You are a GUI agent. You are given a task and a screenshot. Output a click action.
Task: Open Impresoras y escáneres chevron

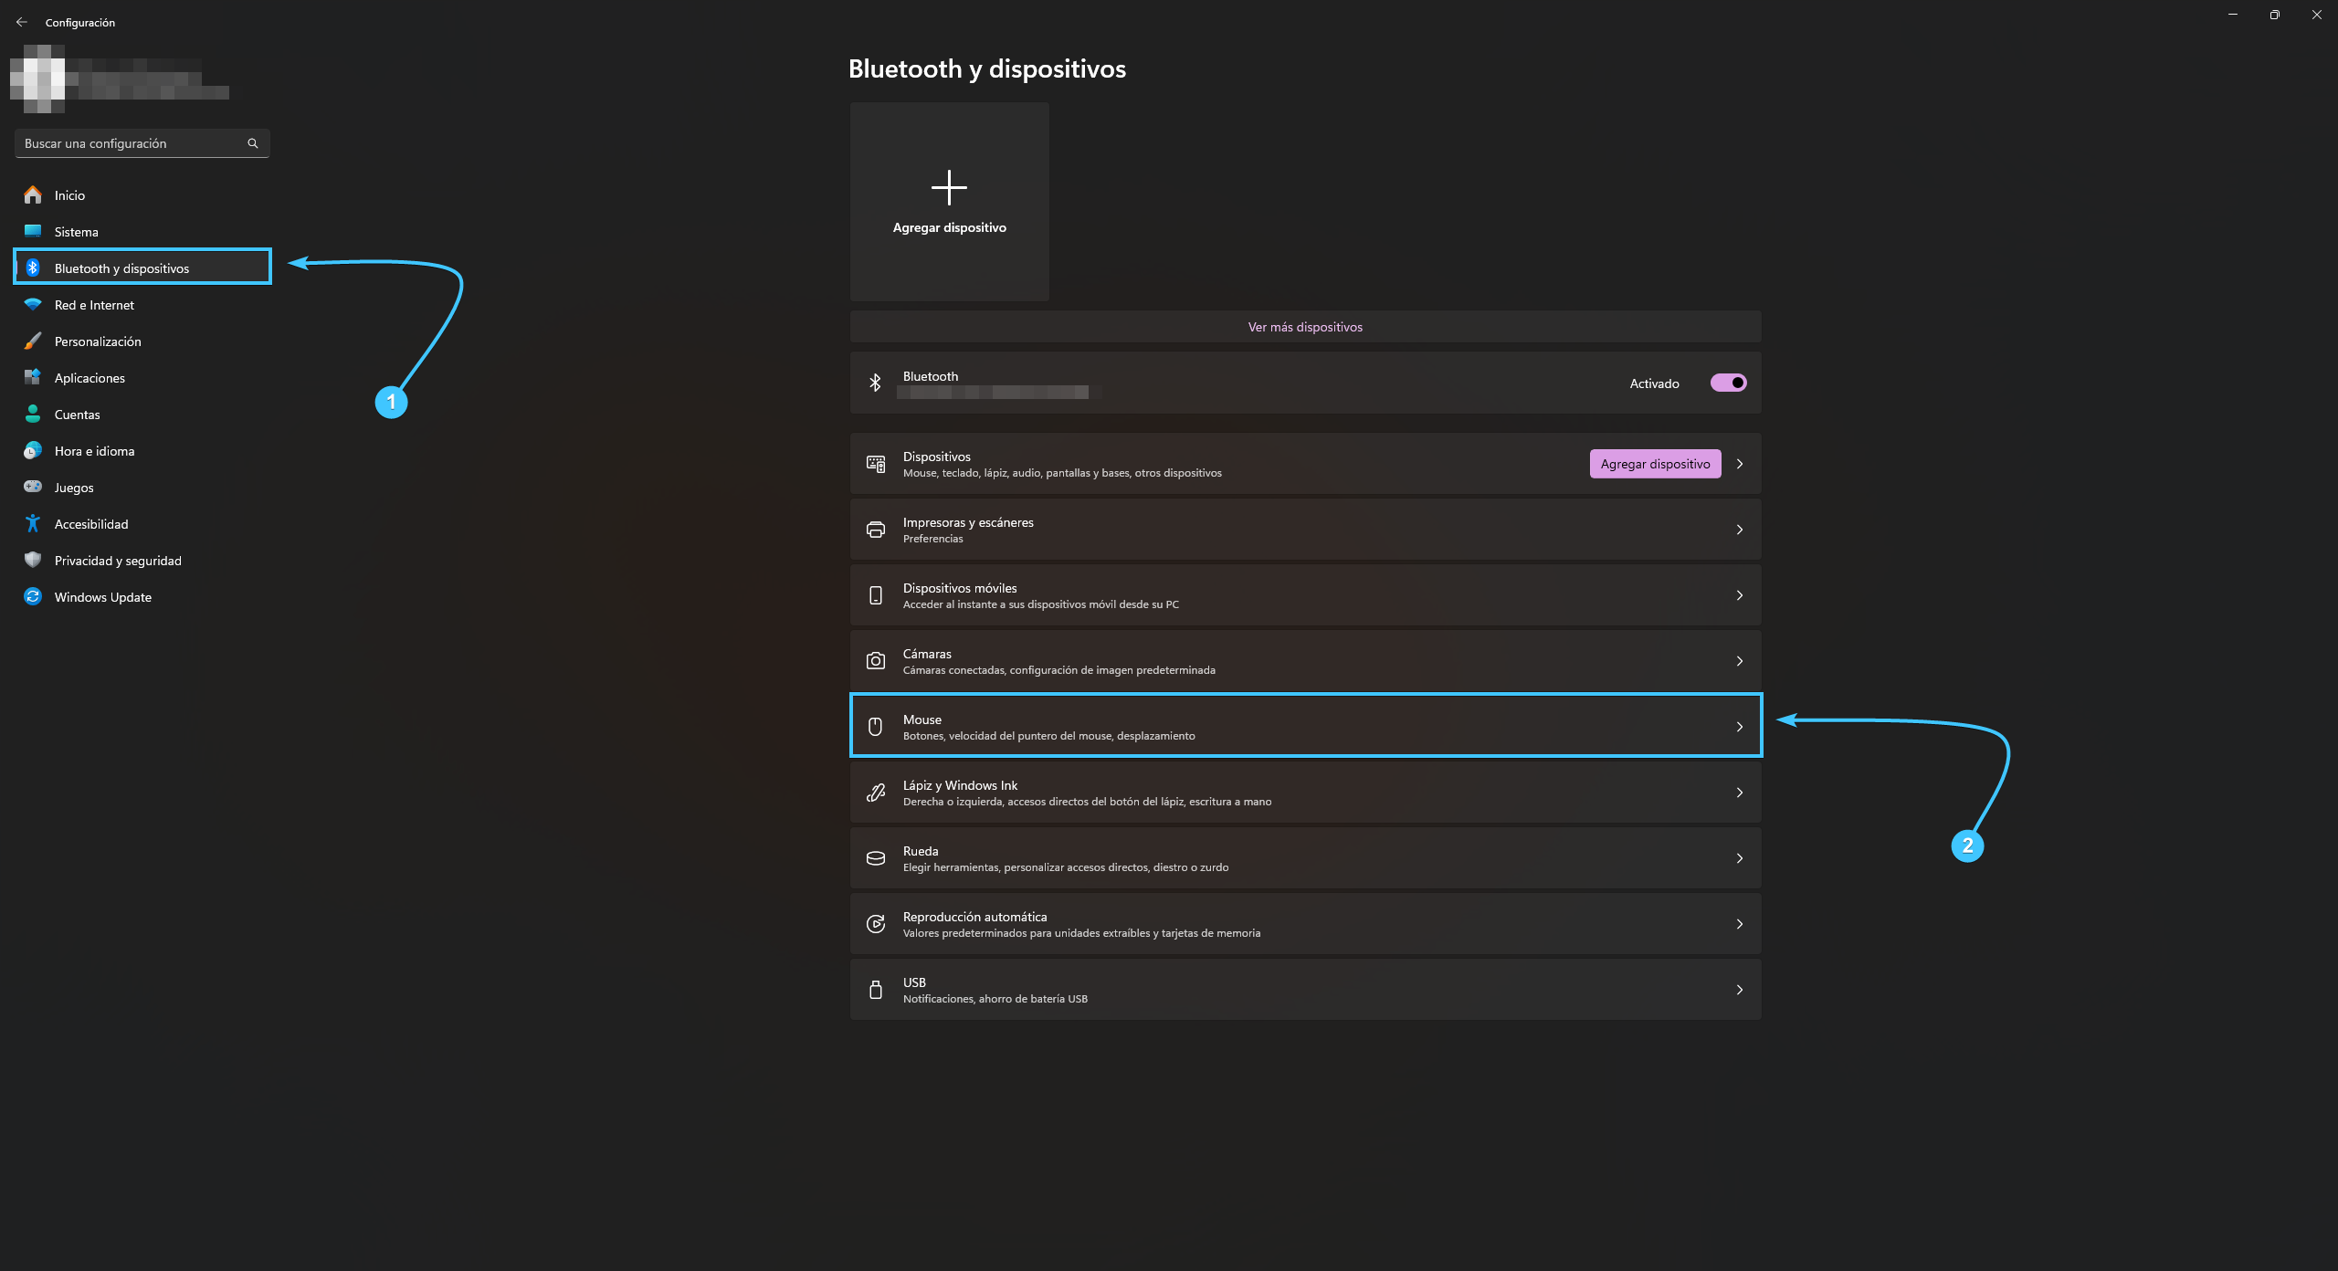(1740, 530)
